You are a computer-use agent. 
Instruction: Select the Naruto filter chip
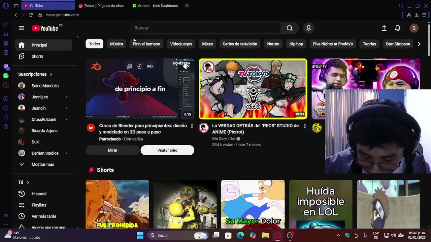[273, 44]
